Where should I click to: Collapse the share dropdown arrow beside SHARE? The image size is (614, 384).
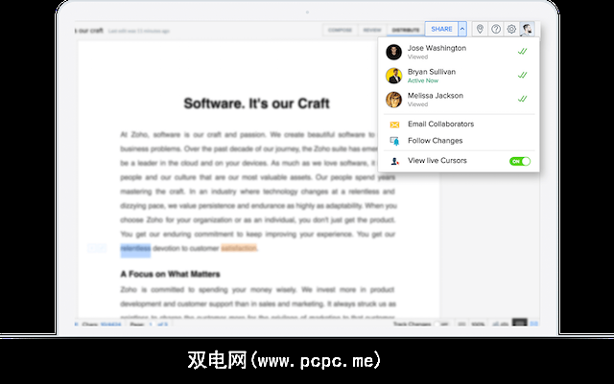[462, 30]
